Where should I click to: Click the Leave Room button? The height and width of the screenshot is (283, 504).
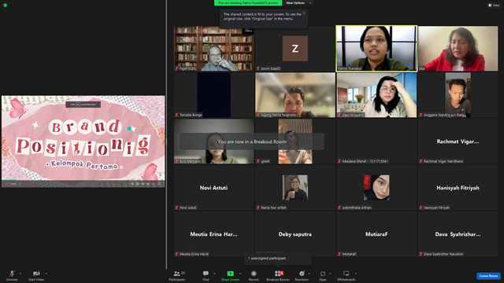[x=488, y=276]
